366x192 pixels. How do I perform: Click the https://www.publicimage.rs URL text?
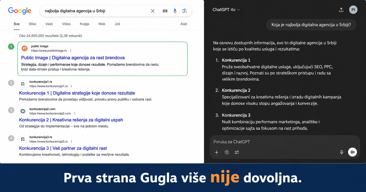coord(49,51)
